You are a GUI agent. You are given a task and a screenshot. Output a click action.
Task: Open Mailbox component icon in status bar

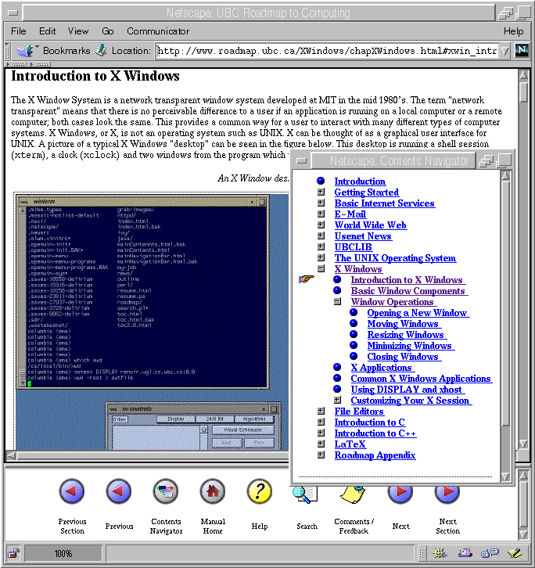[x=465, y=553]
